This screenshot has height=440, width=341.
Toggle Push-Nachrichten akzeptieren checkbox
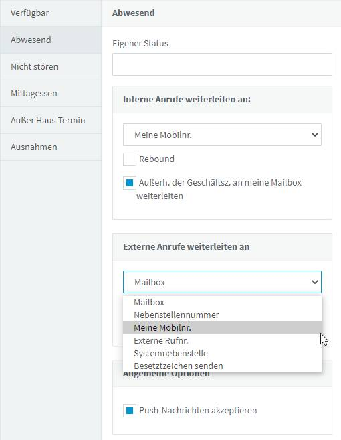pyautogui.click(x=130, y=411)
